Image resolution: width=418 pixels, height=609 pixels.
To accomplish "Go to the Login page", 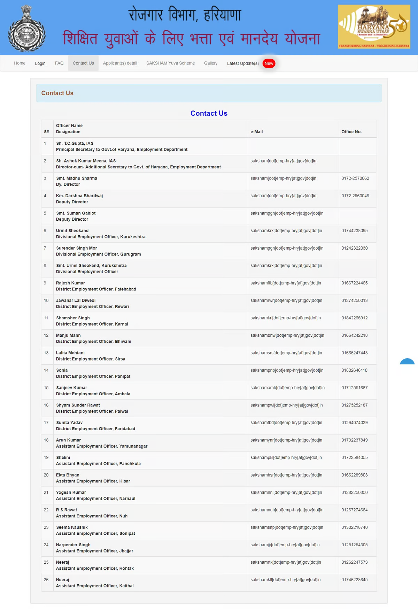I will 40,63.
